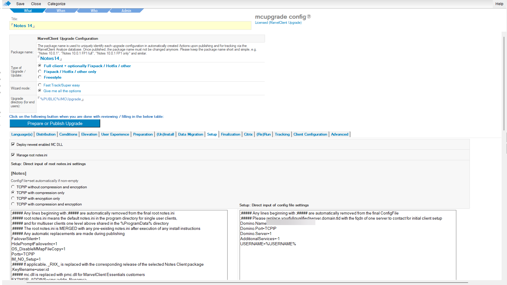Select Fixpack / Hotfix / other only
The width and height of the screenshot is (507, 285).
coord(40,71)
